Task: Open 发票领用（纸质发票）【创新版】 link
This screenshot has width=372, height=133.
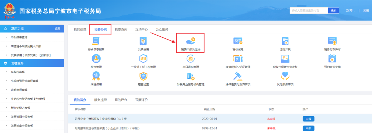Action: coord(31,55)
